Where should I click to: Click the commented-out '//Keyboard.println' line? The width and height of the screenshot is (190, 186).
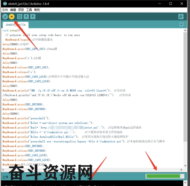(x=66, y=95)
